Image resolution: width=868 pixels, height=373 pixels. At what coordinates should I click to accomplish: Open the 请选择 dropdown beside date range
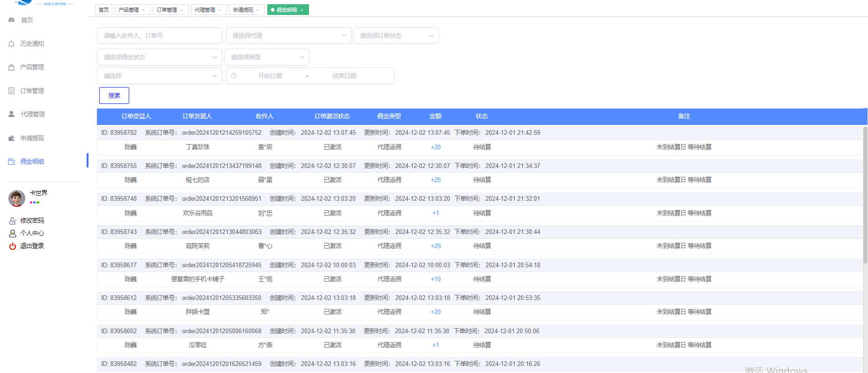tap(160, 76)
